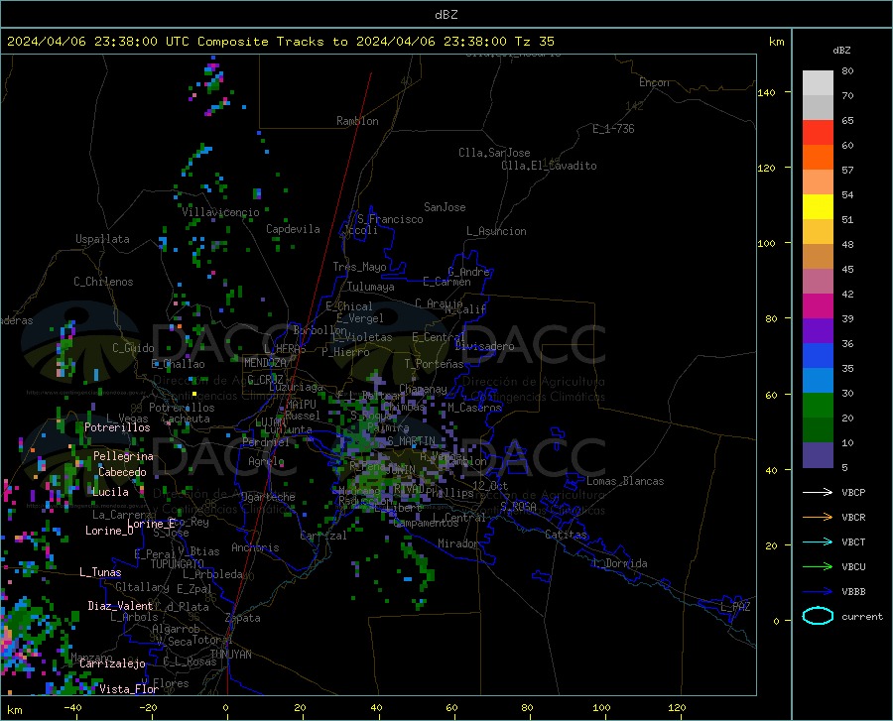Select the blue 36 dBZ swatch
The width and height of the screenshot is (893, 721).
[818, 356]
